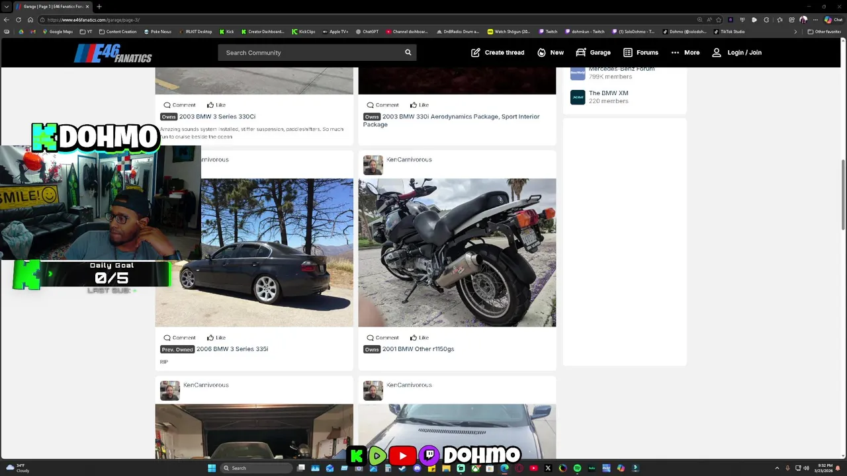Screen dimensions: 847x476
Task: Like the 2006 BMW 335i entry
Action: [x=216, y=338]
